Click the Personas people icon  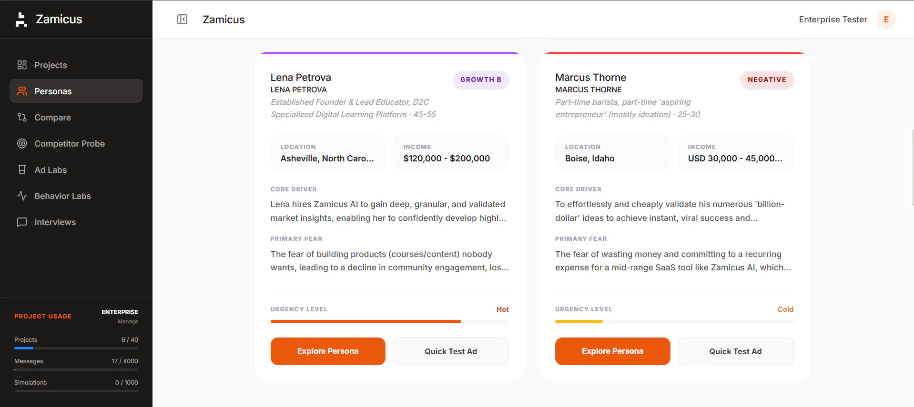[x=22, y=91]
